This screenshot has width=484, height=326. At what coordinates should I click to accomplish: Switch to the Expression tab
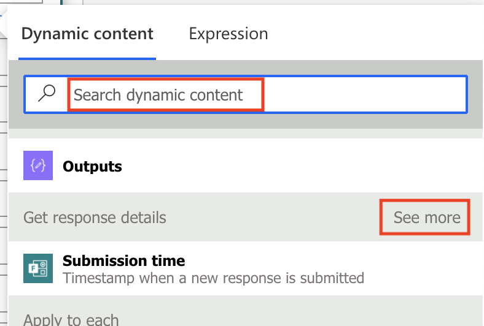(228, 34)
